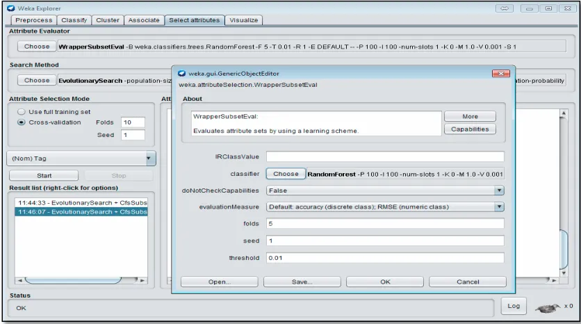Click result list horizontal scrollbar thumb

pos(73,280)
